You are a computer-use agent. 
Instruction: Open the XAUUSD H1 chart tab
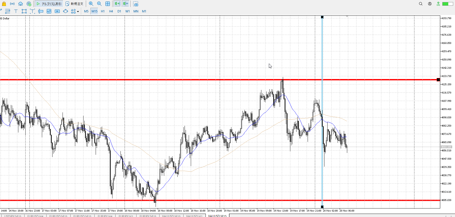194,216
